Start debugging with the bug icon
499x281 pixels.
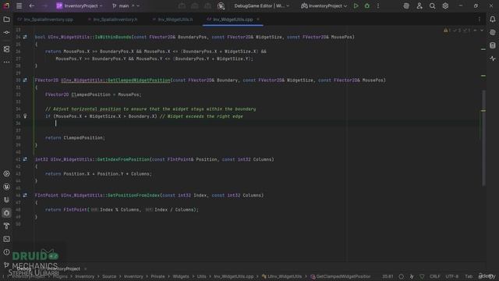367,5
